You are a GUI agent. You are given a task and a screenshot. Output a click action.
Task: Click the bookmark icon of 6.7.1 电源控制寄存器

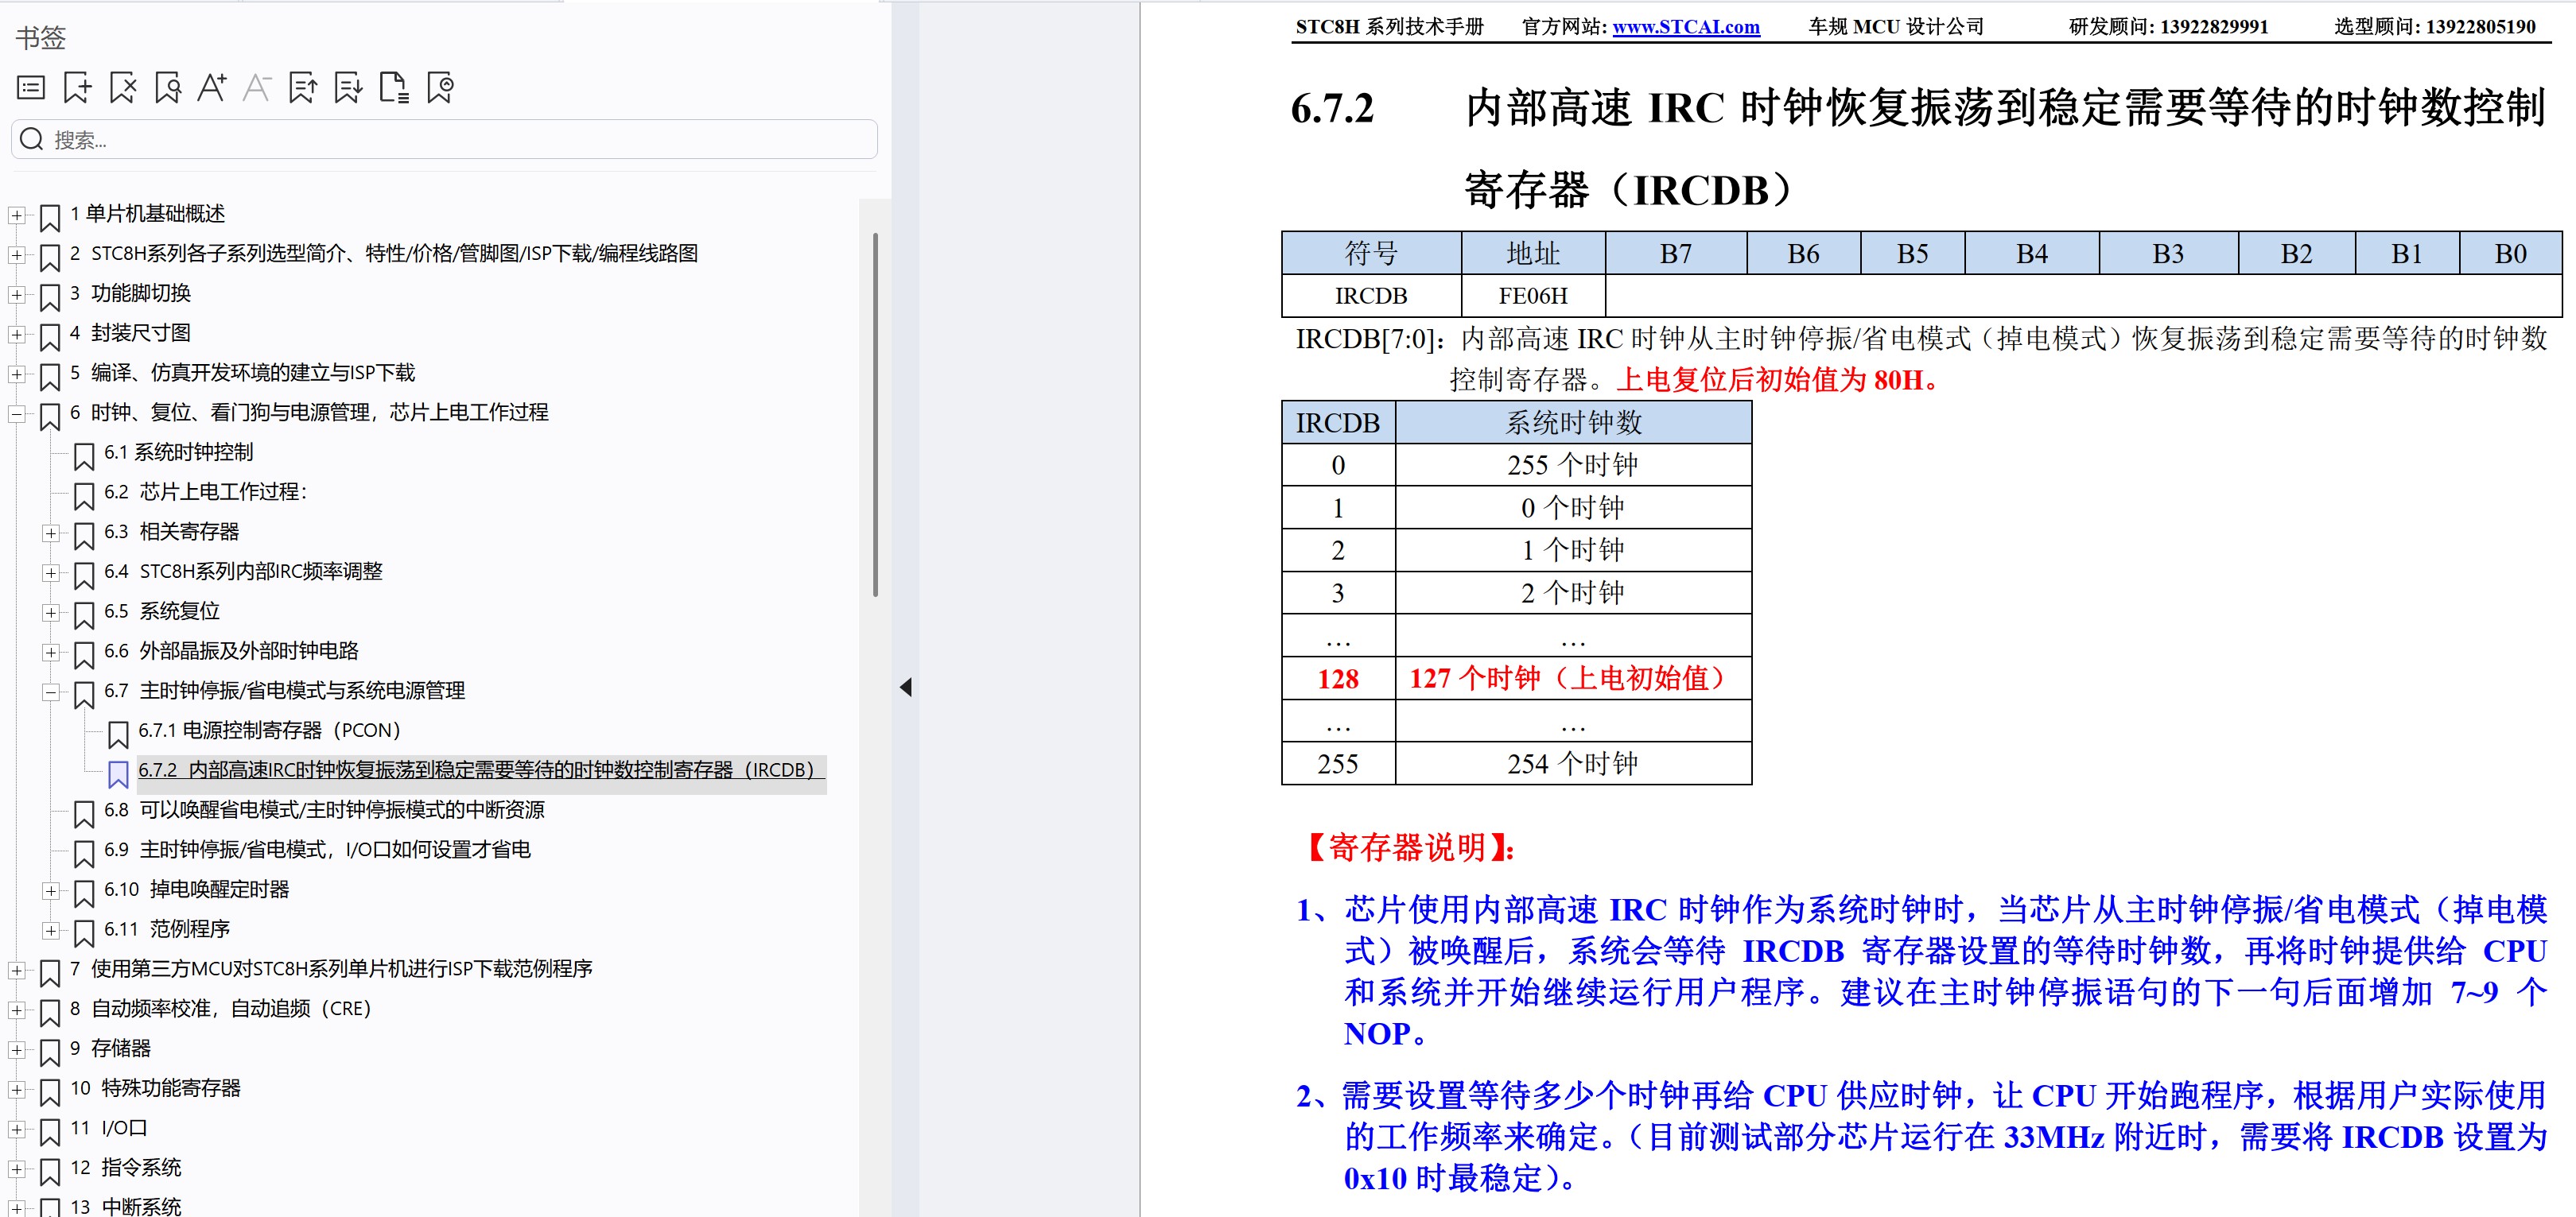tap(118, 734)
